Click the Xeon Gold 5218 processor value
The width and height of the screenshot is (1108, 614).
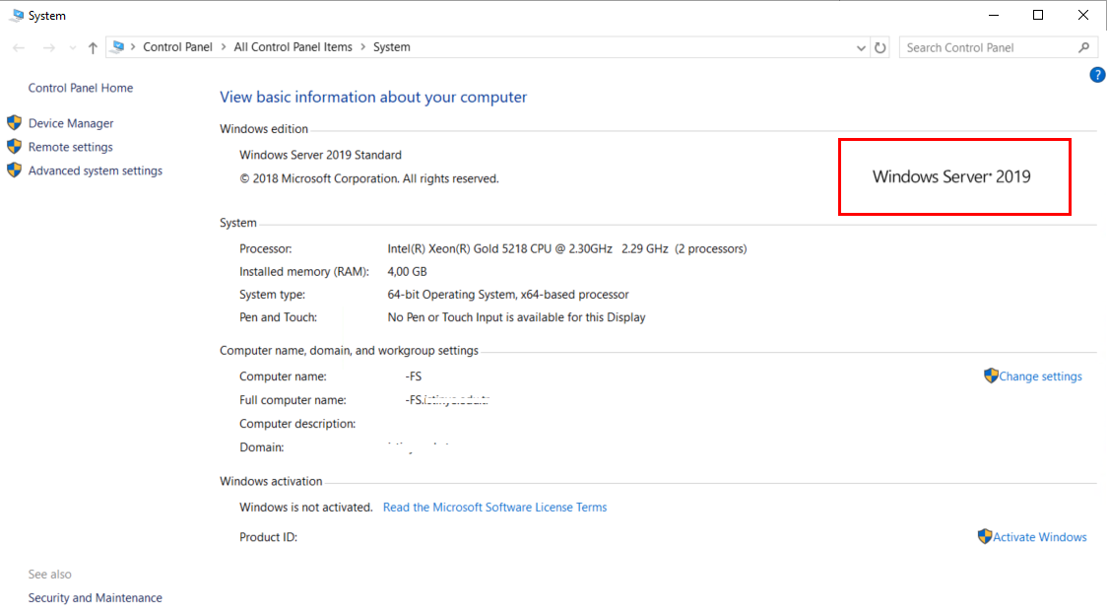[x=566, y=249]
